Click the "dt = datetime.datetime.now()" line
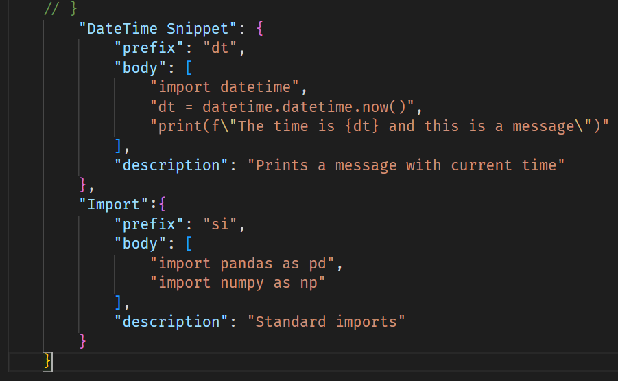The height and width of the screenshot is (381, 618). (283, 107)
